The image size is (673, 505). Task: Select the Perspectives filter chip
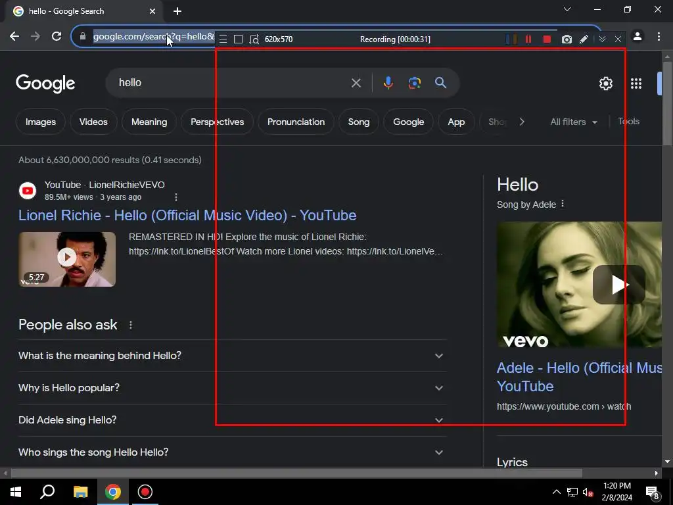217,122
